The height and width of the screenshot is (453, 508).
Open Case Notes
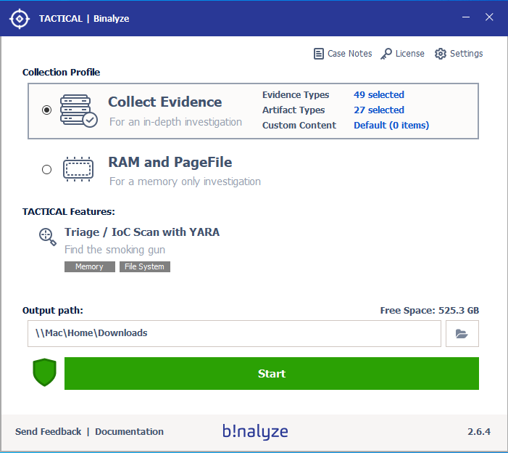point(343,54)
